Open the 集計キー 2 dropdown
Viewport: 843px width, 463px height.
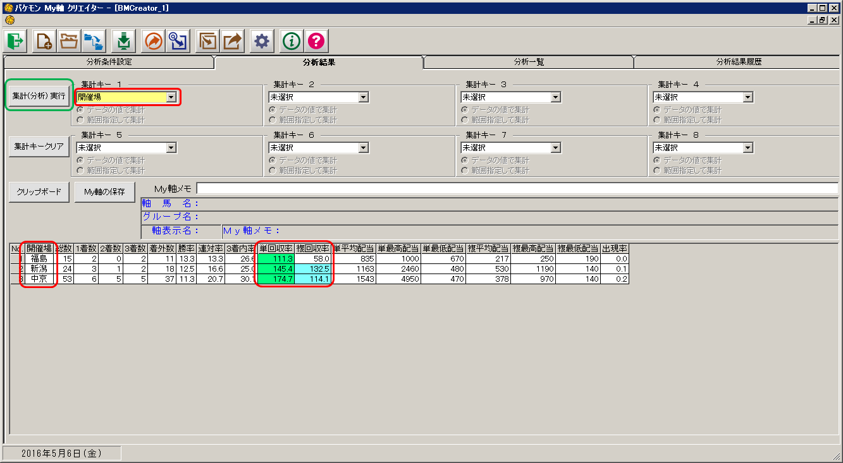(x=363, y=97)
